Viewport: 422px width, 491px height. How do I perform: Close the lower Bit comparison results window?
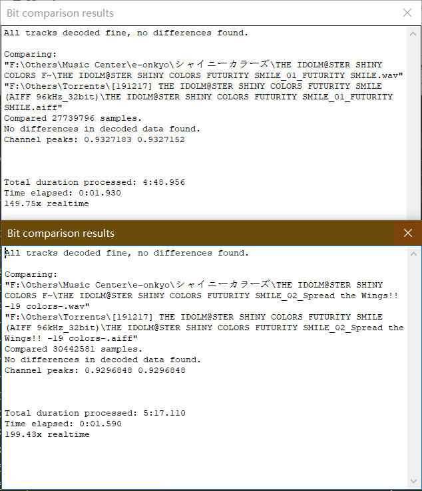[x=407, y=233]
